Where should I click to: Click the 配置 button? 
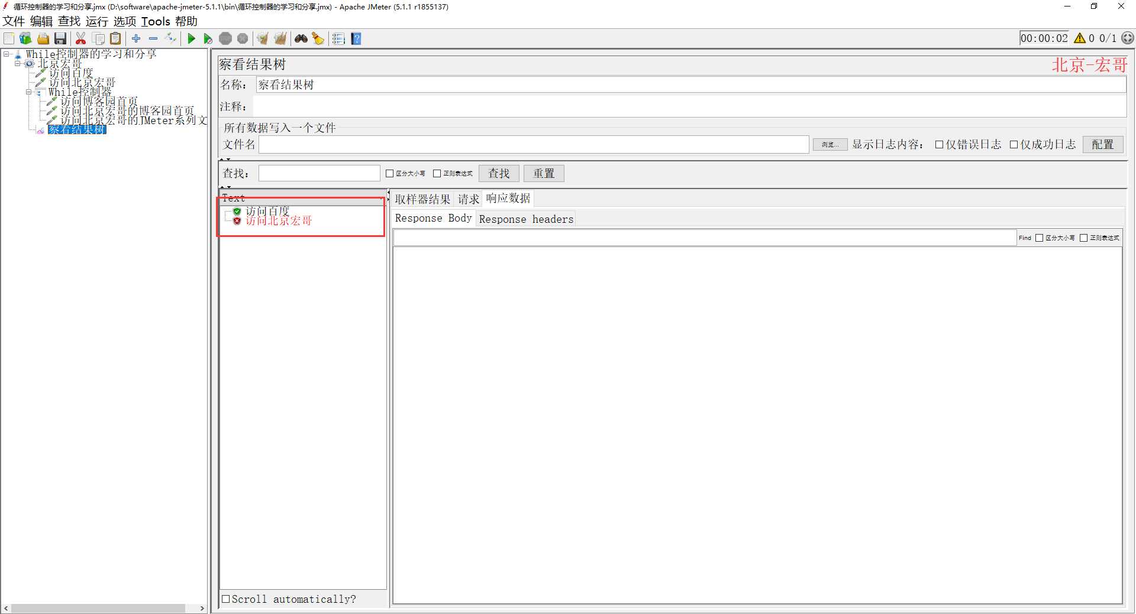[1103, 145]
